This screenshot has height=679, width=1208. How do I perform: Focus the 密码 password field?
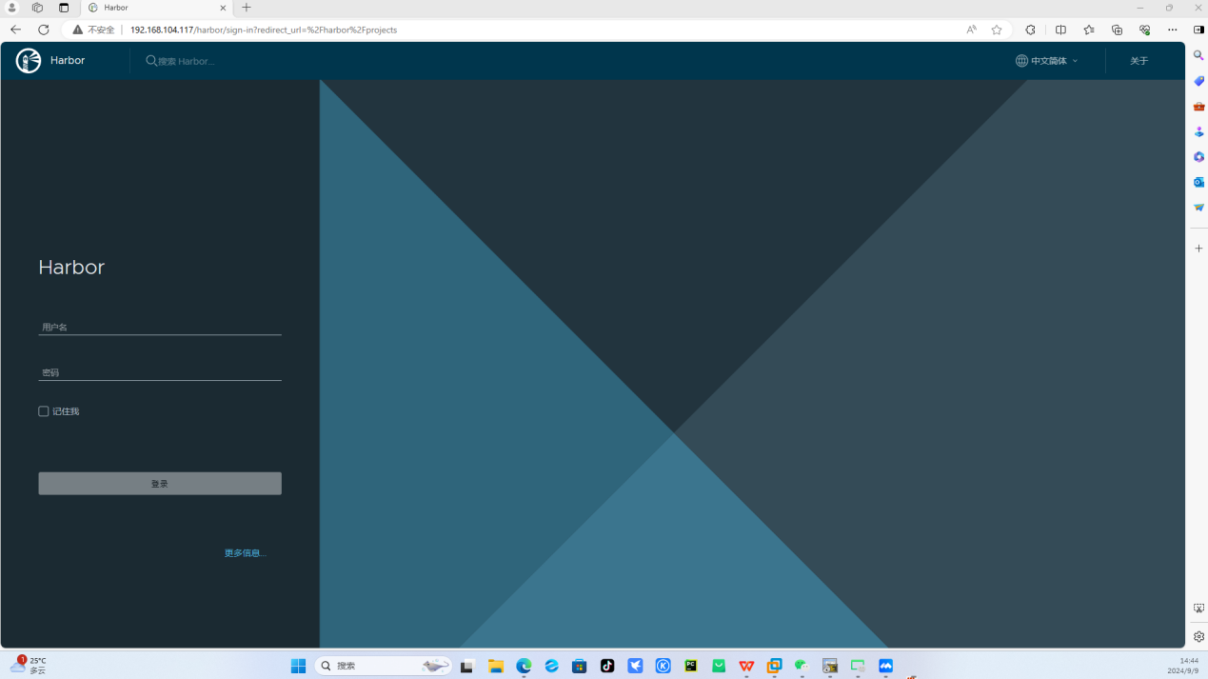click(160, 372)
